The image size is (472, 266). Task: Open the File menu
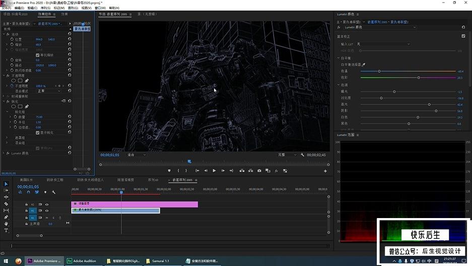[6, 8]
